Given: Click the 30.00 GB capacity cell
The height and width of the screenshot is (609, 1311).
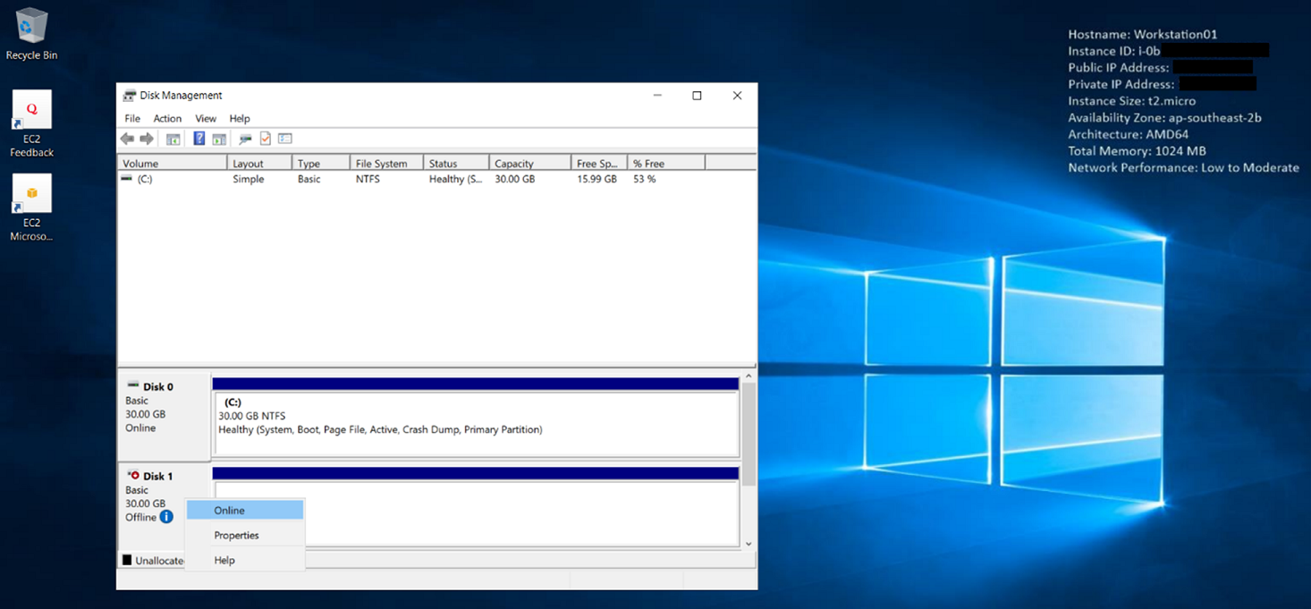Looking at the screenshot, I should tap(515, 179).
